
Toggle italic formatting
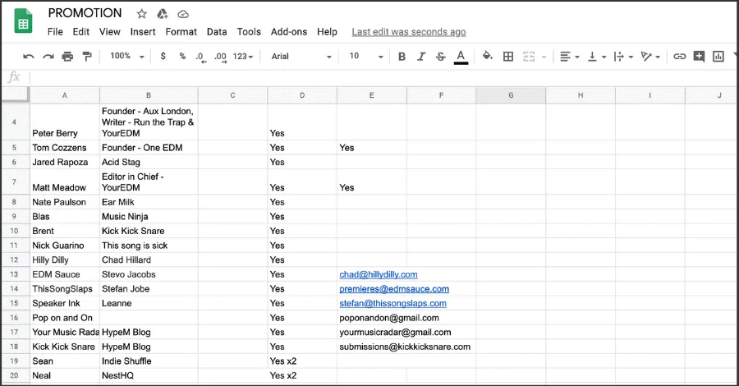[421, 57]
